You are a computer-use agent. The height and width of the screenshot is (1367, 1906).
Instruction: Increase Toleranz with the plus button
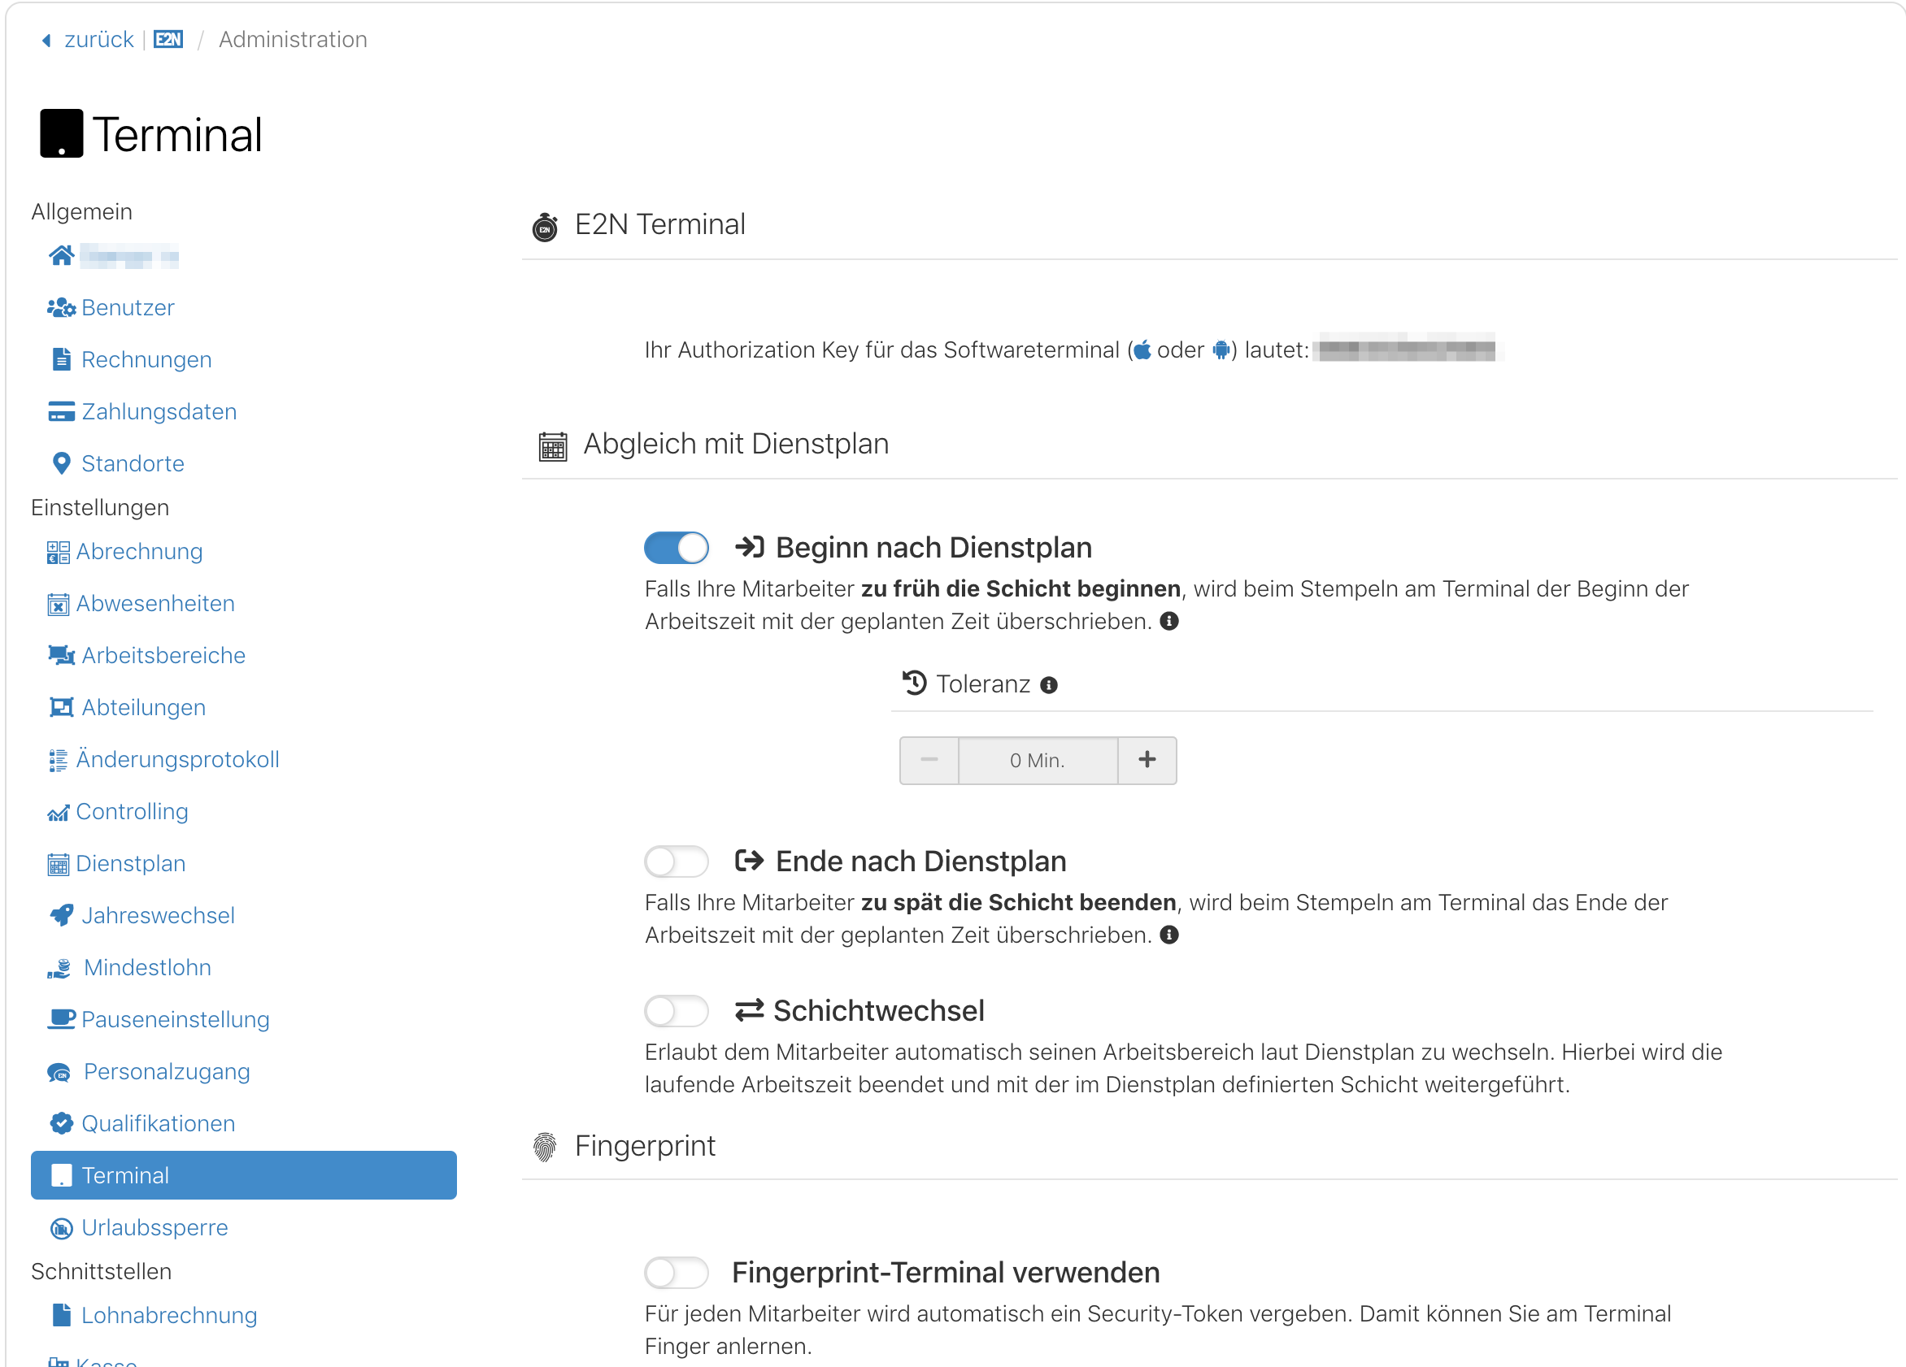1147,762
